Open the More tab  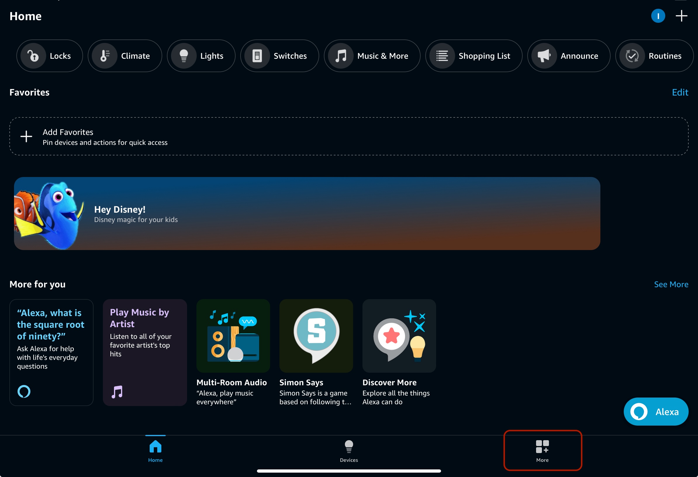(x=542, y=450)
